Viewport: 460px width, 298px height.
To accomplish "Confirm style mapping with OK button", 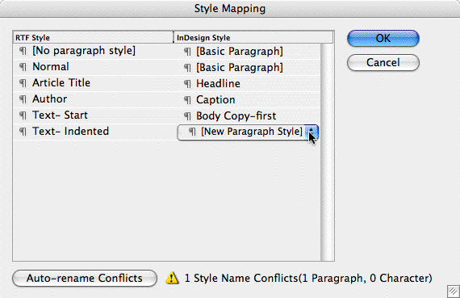I will [x=383, y=38].
